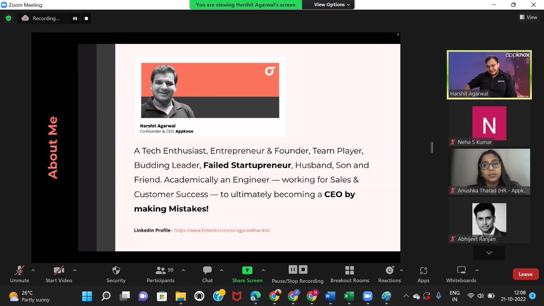Open the Chat panel
The image size is (544, 306).
point(207,274)
